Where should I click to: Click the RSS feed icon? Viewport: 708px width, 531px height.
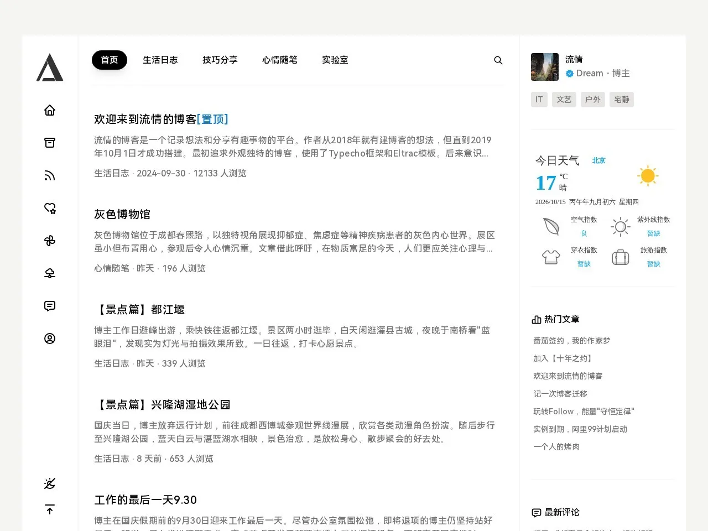(50, 175)
